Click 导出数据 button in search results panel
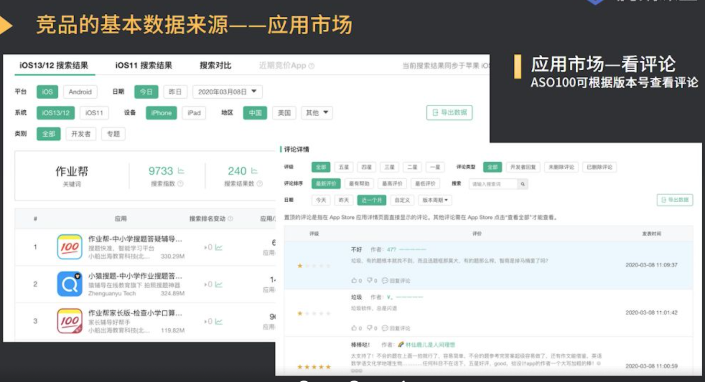Viewport: 705px width, 382px height. point(449,112)
